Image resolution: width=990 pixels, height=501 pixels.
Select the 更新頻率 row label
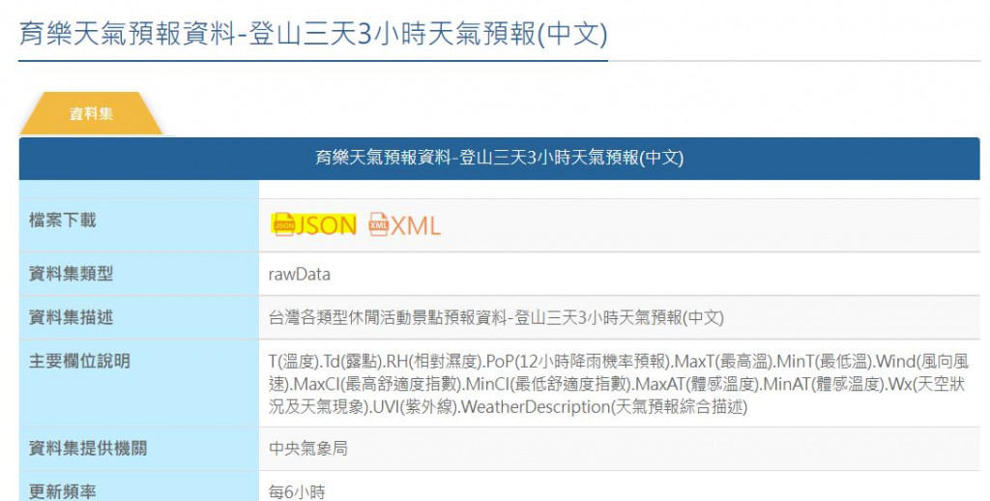point(63,491)
